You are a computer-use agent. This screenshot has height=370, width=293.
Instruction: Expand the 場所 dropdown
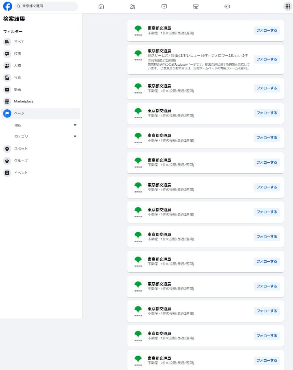tap(45, 125)
